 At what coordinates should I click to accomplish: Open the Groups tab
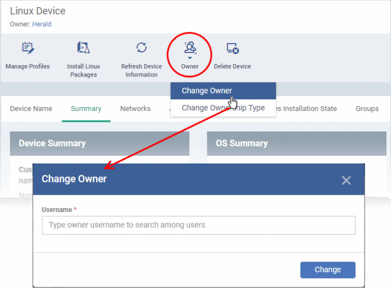pyautogui.click(x=367, y=109)
